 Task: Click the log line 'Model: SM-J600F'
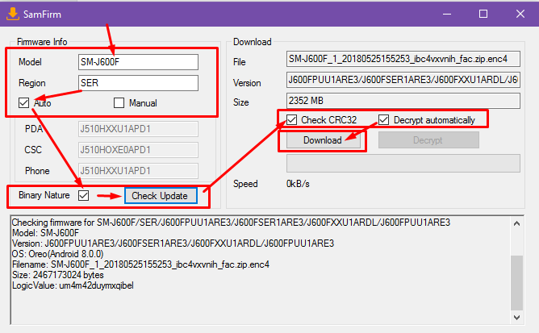point(45,233)
